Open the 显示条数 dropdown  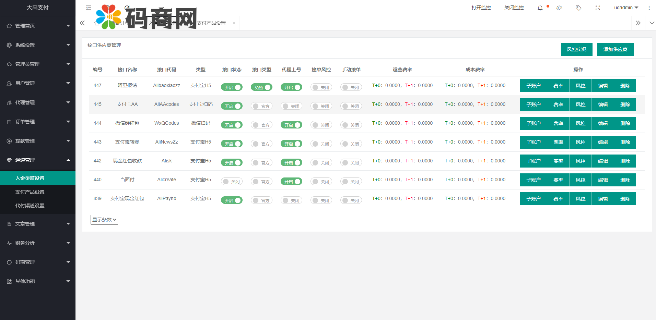104,220
